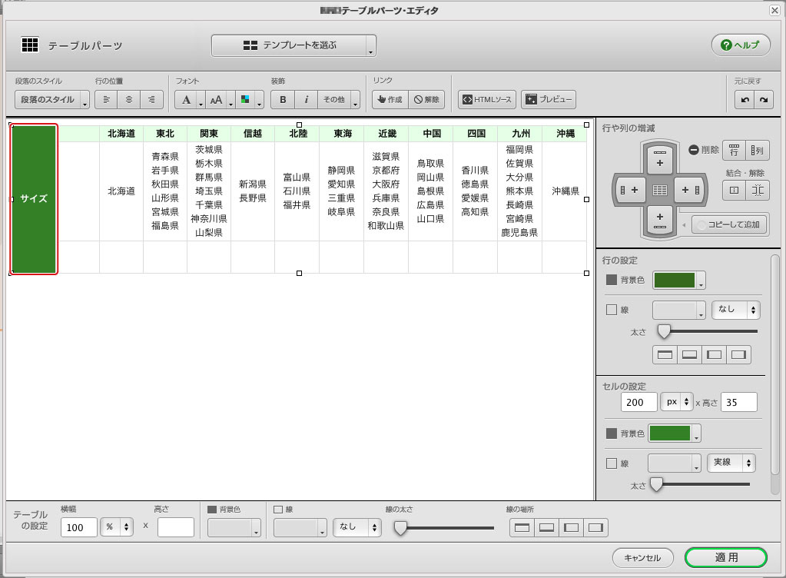Click the ヘルプ help button
Image resolution: width=786 pixels, height=578 pixels.
click(x=741, y=45)
